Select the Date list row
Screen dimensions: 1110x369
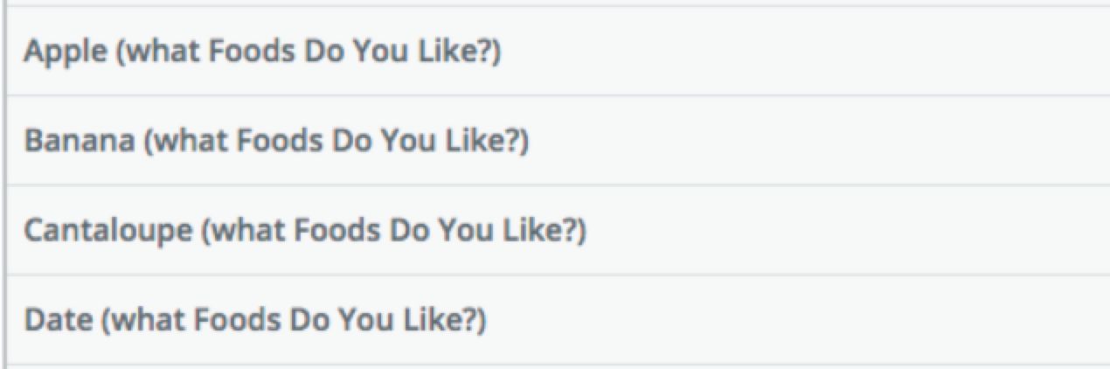(x=558, y=320)
